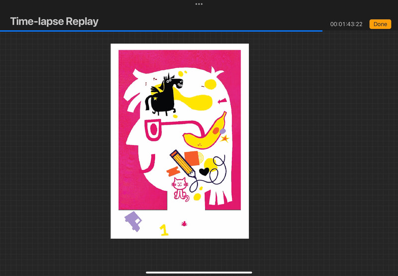Tap the home indicator bar at bottom
This screenshot has height=276, width=398.
199,272
